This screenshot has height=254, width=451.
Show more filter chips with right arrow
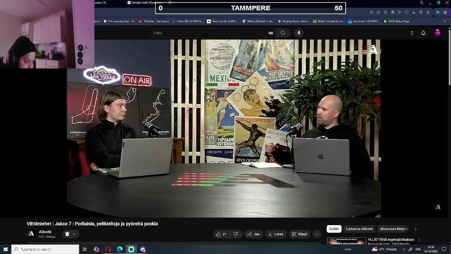[x=415, y=229]
